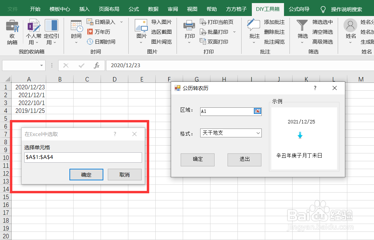The height and width of the screenshot is (240, 374).
Task: Switch to the 方方格子 ribbon tab
Action: click(x=236, y=9)
